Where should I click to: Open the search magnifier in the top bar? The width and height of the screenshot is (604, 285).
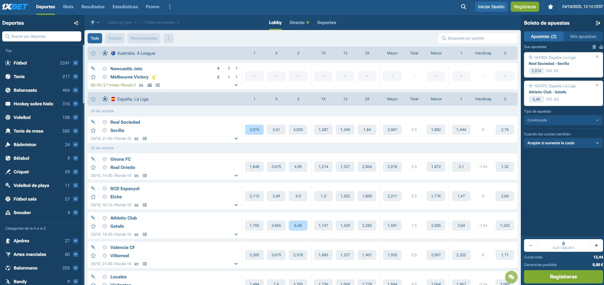tap(463, 6)
